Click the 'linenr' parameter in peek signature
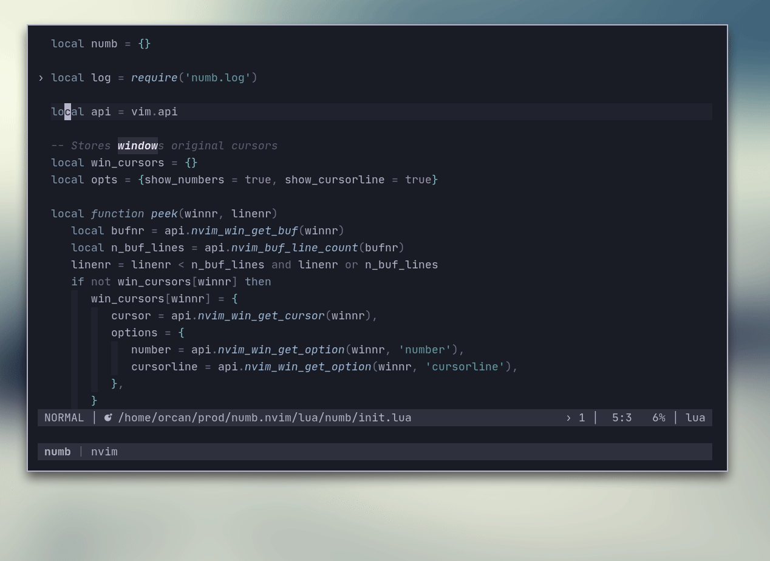 click(x=251, y=214)
